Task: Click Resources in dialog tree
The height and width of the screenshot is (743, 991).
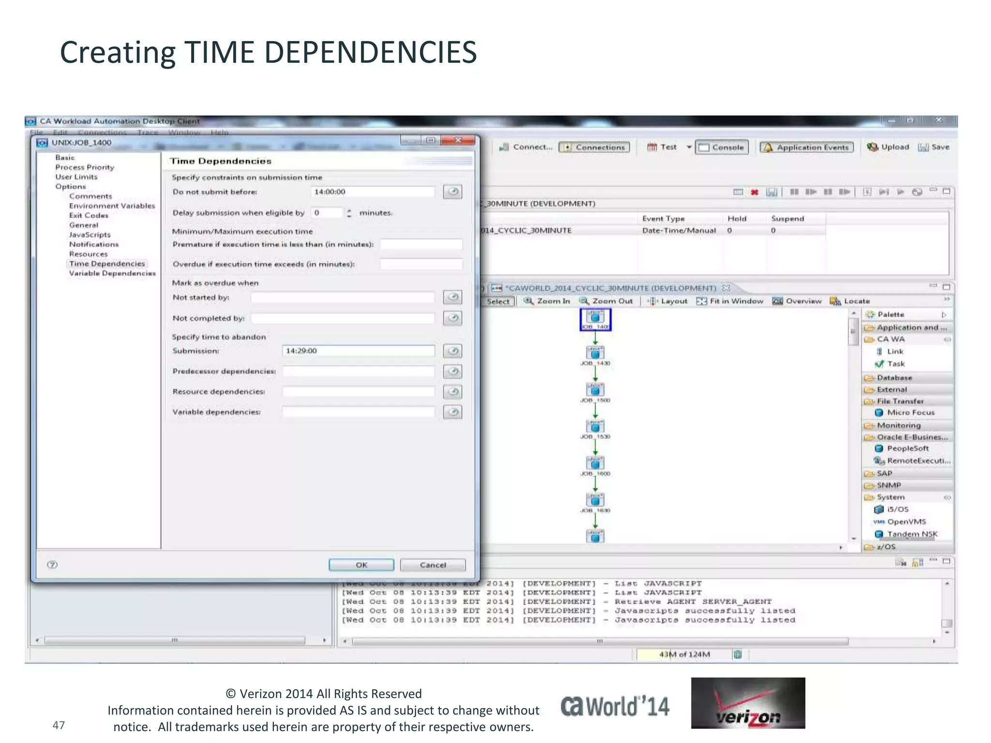Action: point(88,254)
